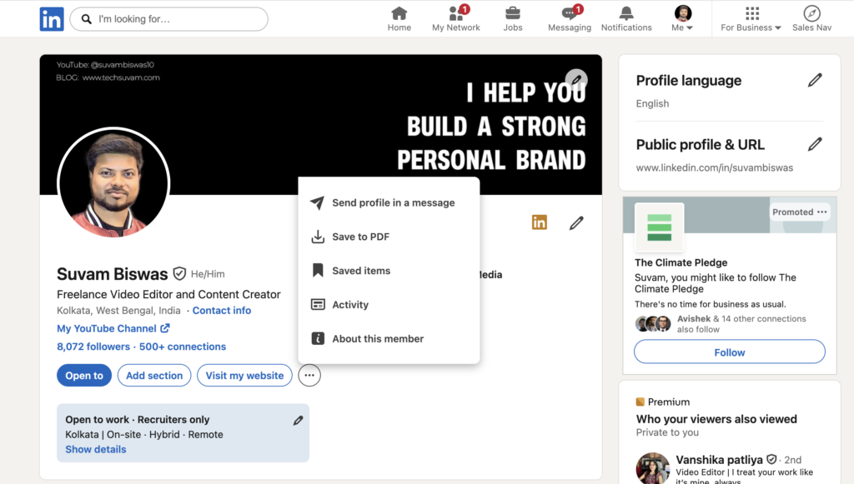Click the Freelance Video Editor headline text
The image size is (854, 484).
click(168, 294)
